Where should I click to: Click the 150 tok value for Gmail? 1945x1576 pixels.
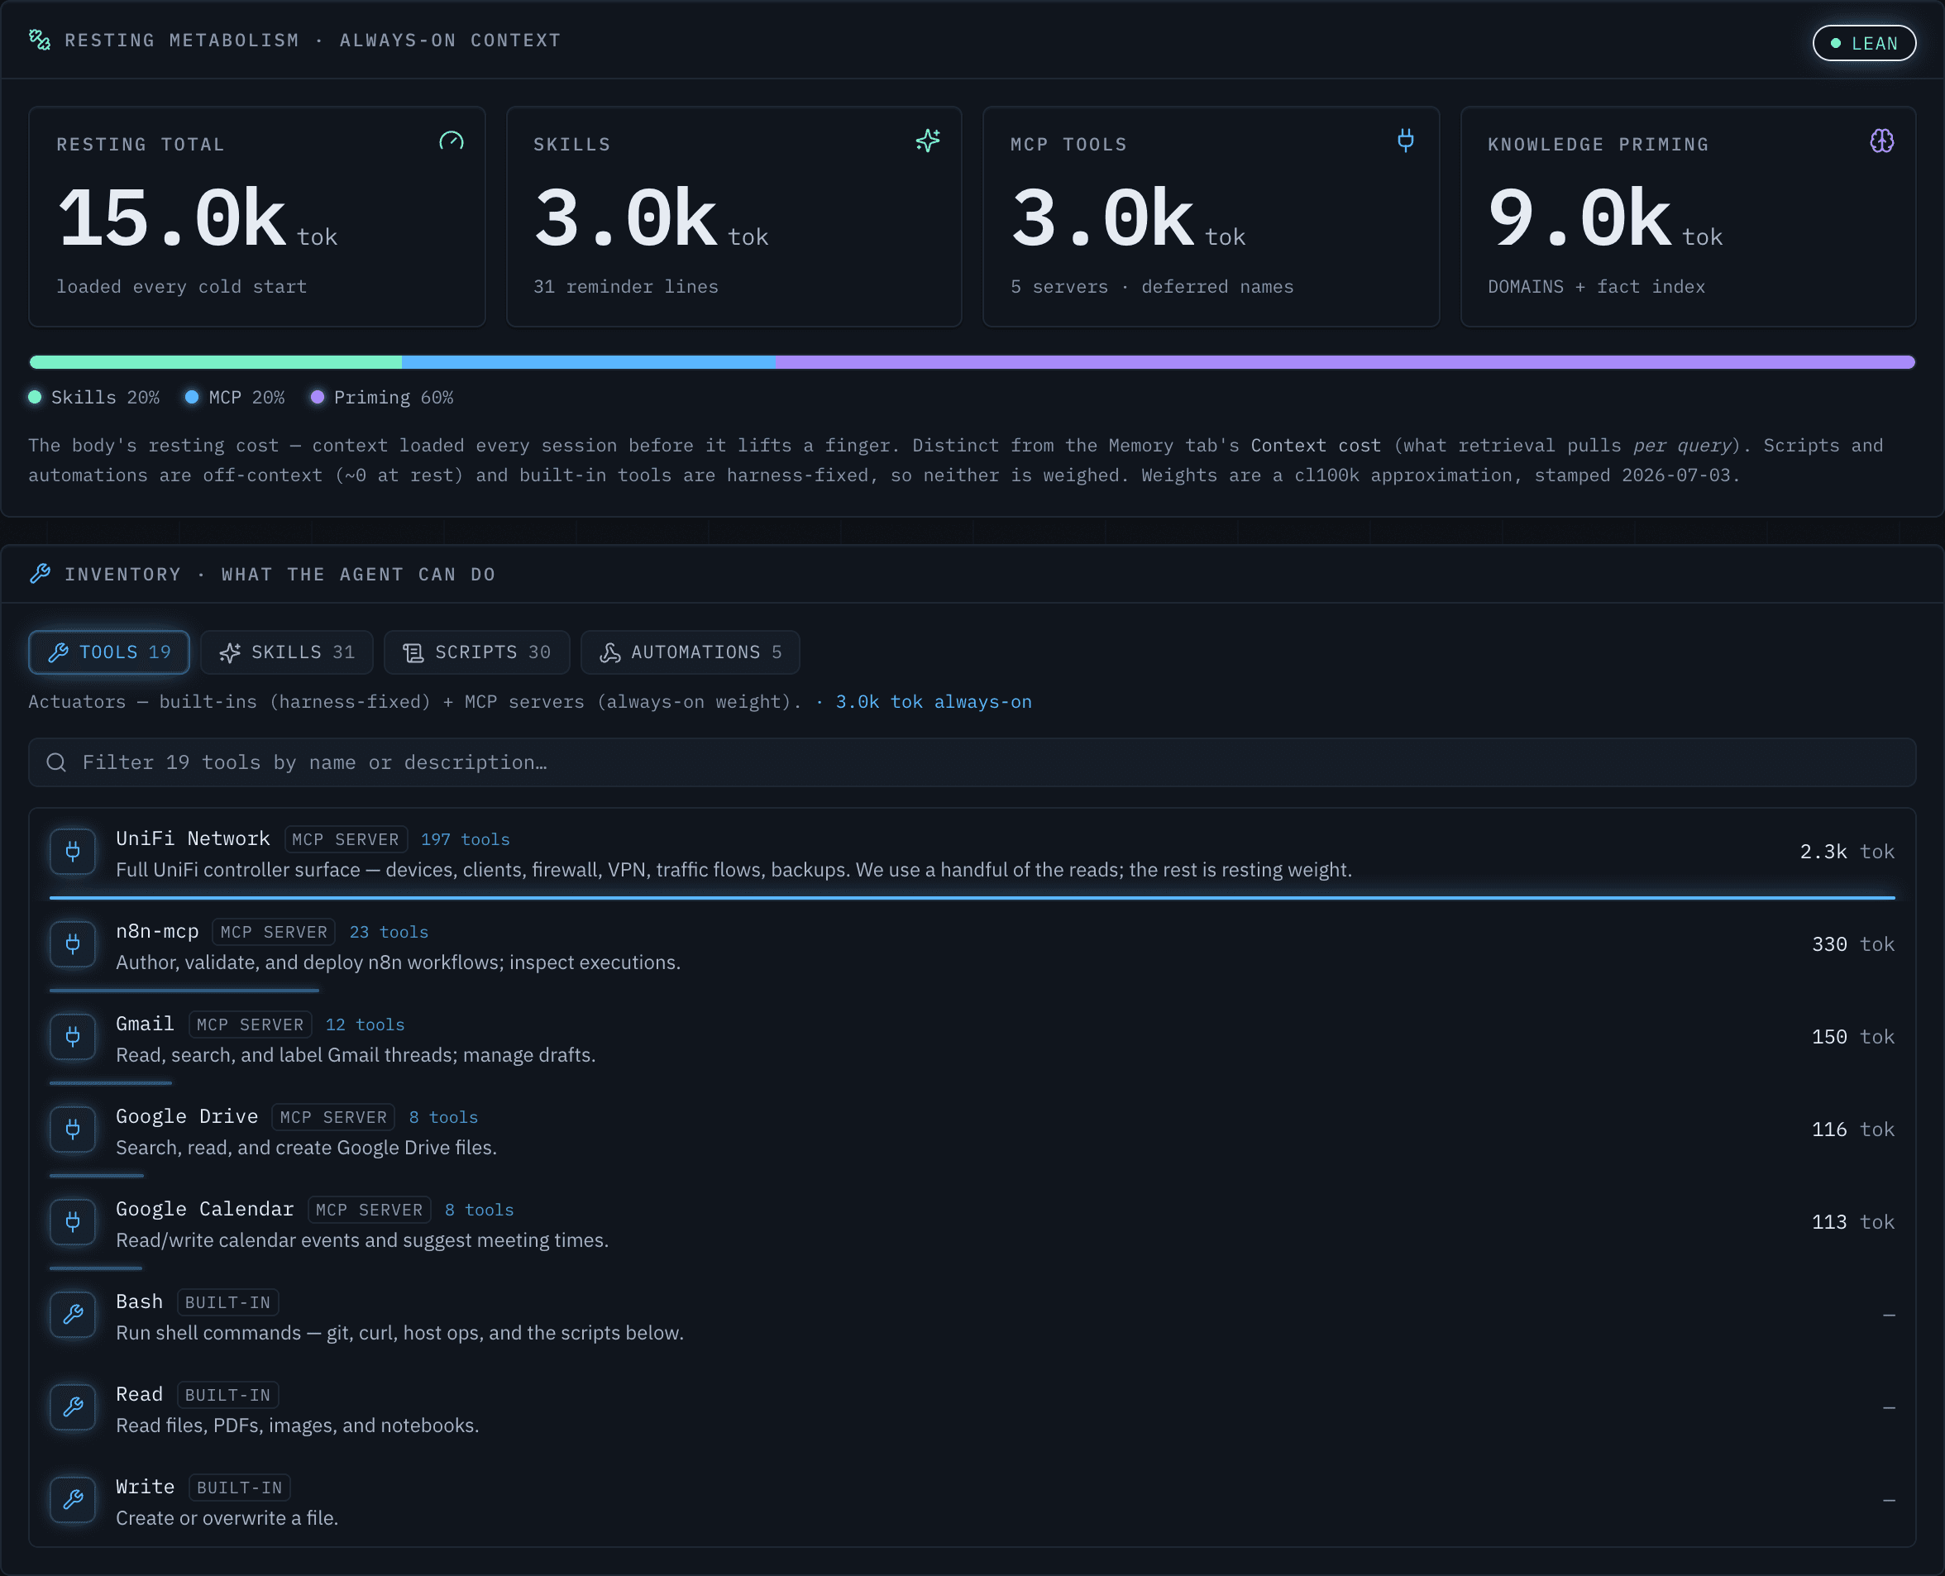pyautogui.click(x=1852, y=1037)
